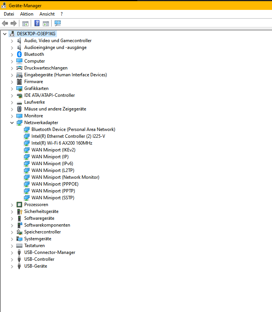Select the Sicherheitsgeräte label
272x312 pixels.
point(41,211)
